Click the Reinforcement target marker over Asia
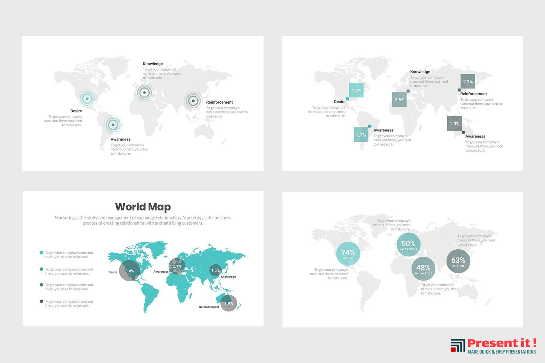545x363 pixels. pyautogui.click(x=193, y=101)
